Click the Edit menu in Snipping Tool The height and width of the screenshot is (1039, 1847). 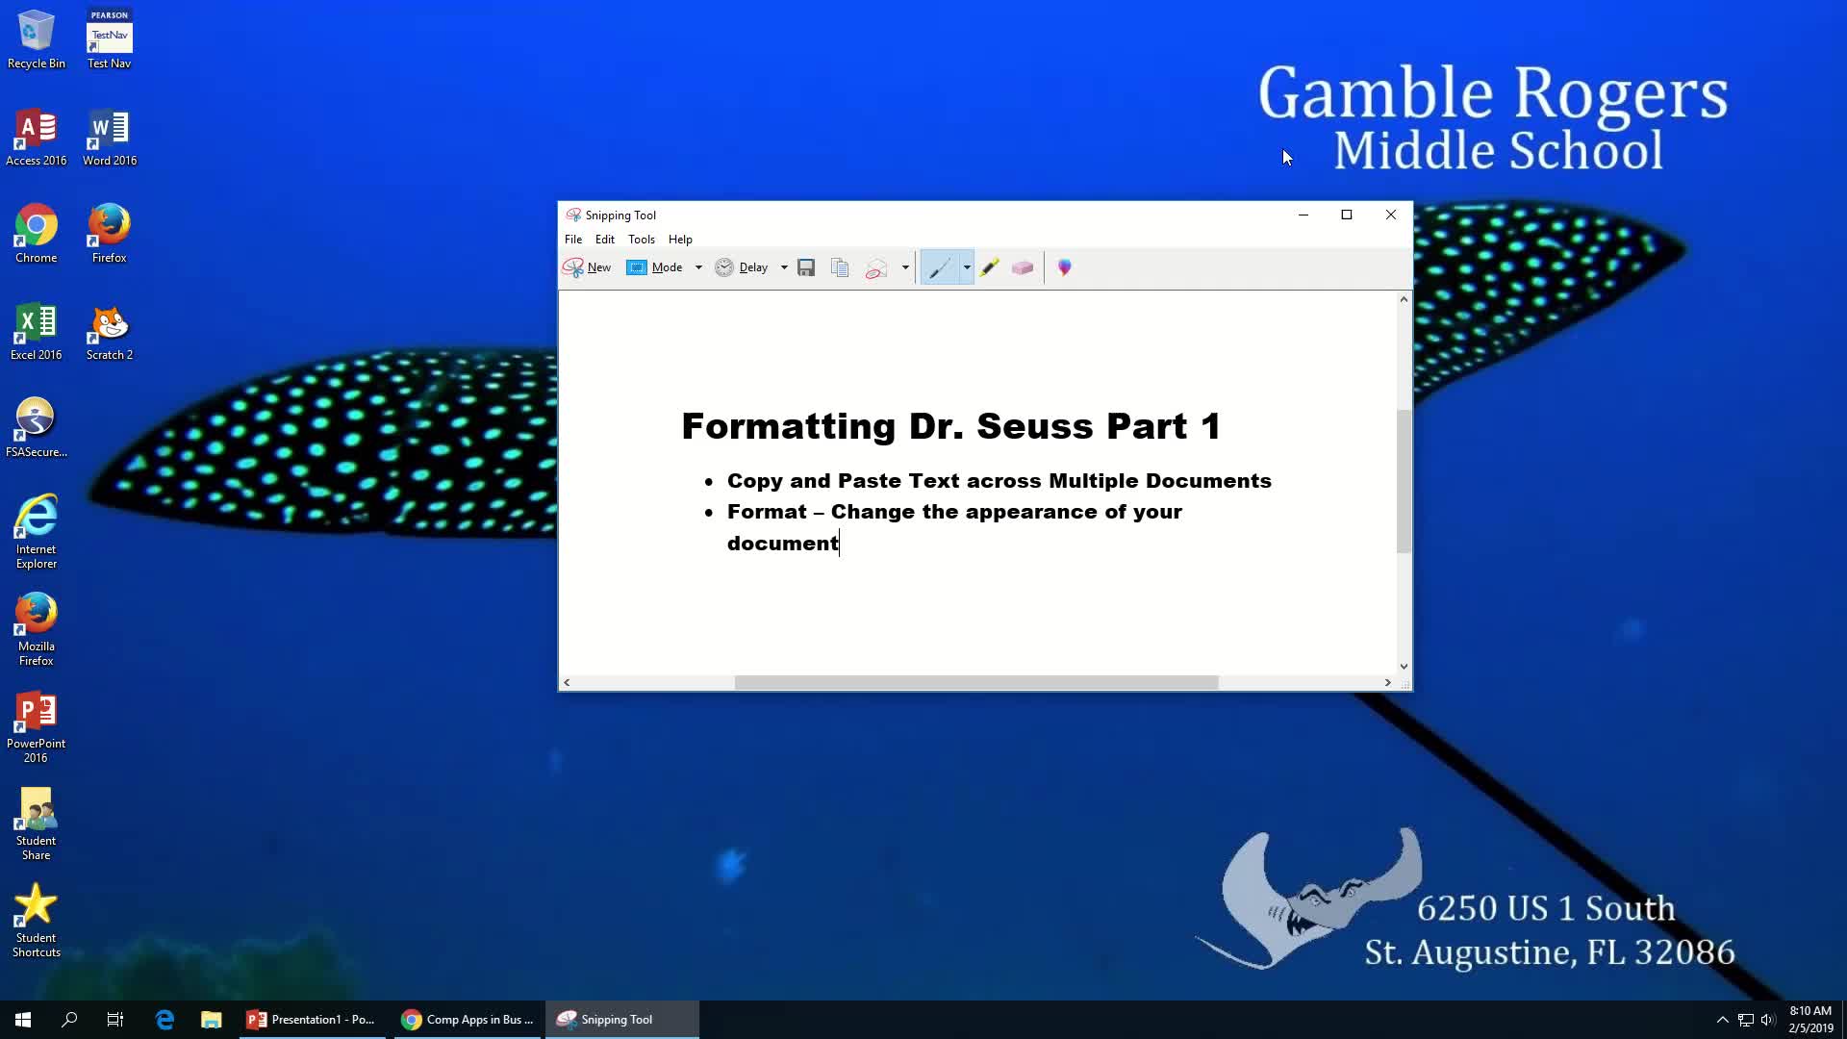(x=605, y=239)
